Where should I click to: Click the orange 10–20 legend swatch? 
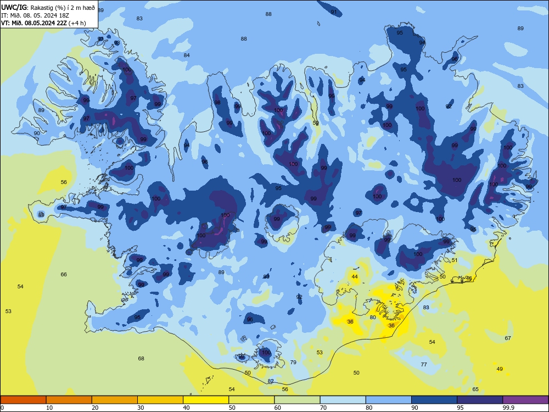click(69, 400)
